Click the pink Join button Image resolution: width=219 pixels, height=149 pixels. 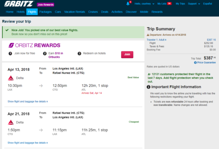pyautogui.click(x=127, y=55)
